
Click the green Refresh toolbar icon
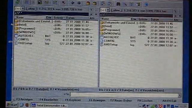(18, 2)
